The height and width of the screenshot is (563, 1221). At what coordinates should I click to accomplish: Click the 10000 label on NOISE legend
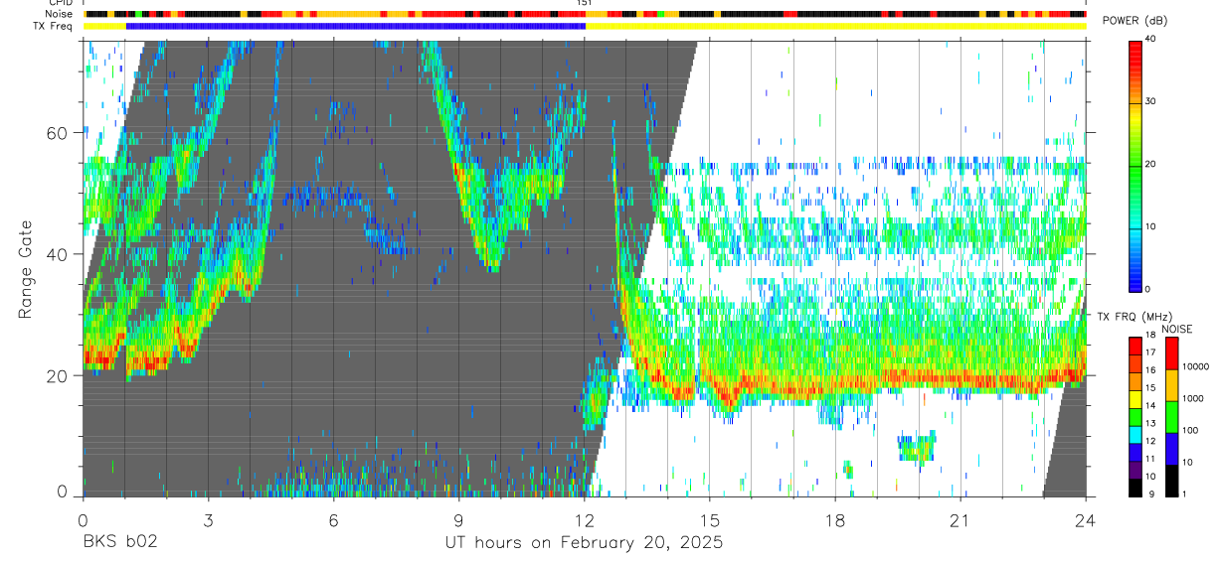[x=1196, y=366]
